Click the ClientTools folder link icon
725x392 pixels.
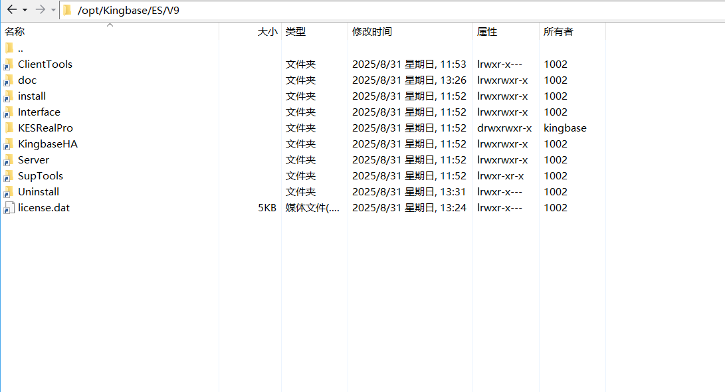pyautogui.click(x=9, y=64)
